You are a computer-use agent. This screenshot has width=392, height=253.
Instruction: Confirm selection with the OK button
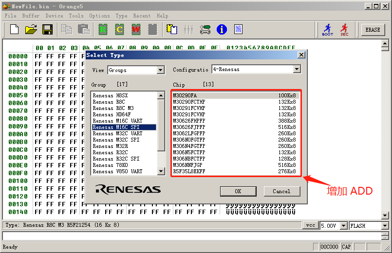238,191
